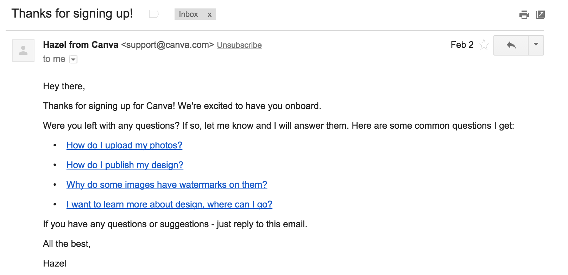The image size is (568, 275).
Task: Open 'How do I upload my photos?' link
Action: point(124,145)
